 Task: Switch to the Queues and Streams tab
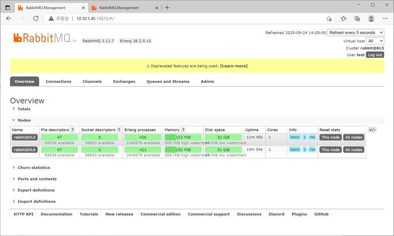click(x=168, y=82)
